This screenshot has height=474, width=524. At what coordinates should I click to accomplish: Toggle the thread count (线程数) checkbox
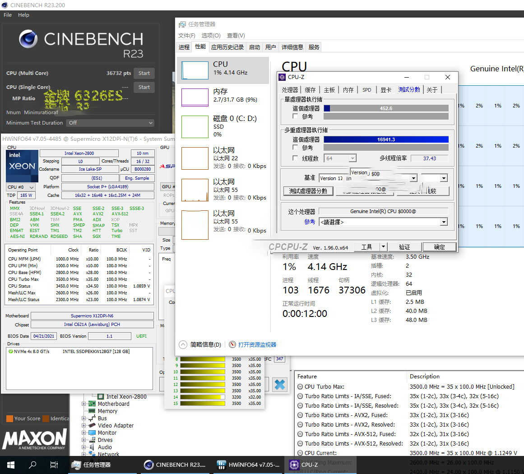coord(295,158)
